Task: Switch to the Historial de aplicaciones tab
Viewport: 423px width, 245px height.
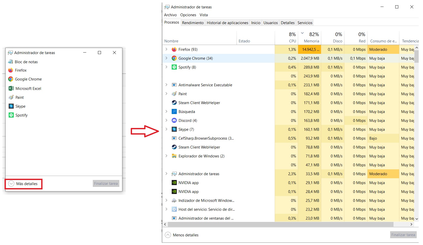Action: [x=227, y=23]
